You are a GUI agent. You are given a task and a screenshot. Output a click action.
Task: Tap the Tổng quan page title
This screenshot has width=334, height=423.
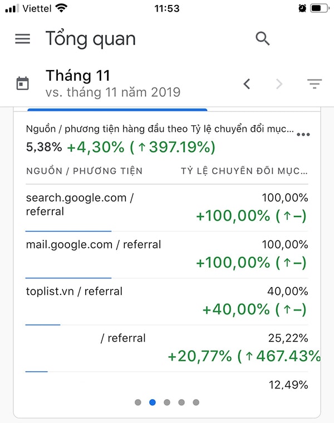[90, 39]
